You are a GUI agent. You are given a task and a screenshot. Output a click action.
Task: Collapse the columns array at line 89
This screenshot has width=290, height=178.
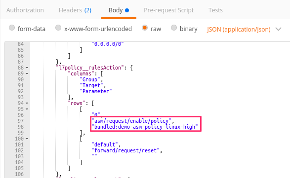tap(27, 74)
